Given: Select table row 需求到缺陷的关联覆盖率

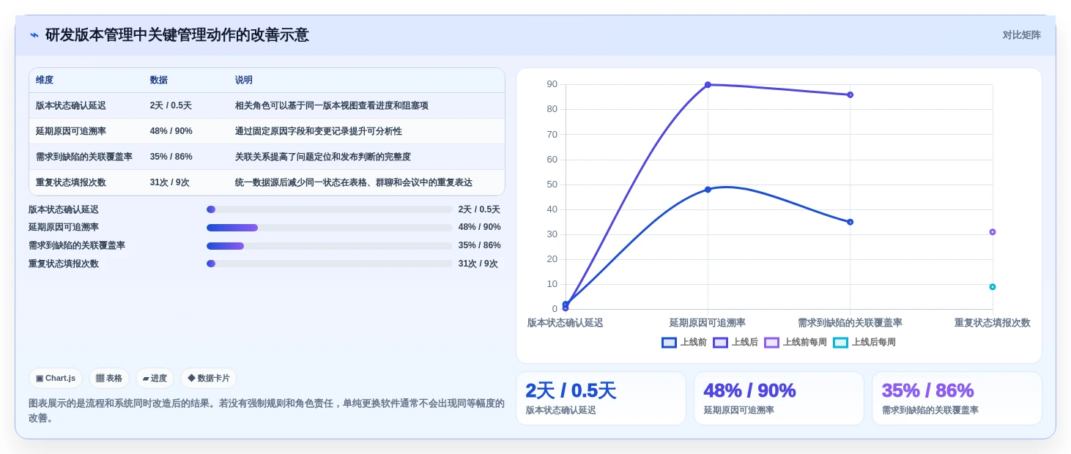Looking at the screenshot, I should (267, 157).
